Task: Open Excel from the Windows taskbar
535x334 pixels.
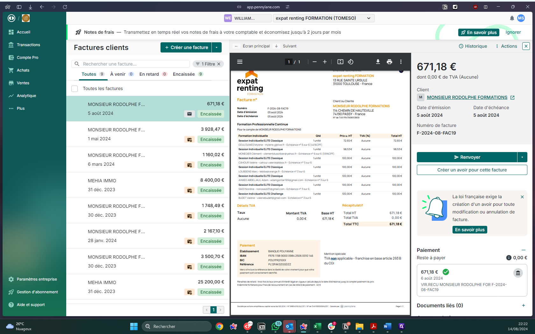Action: pos(317,326)
